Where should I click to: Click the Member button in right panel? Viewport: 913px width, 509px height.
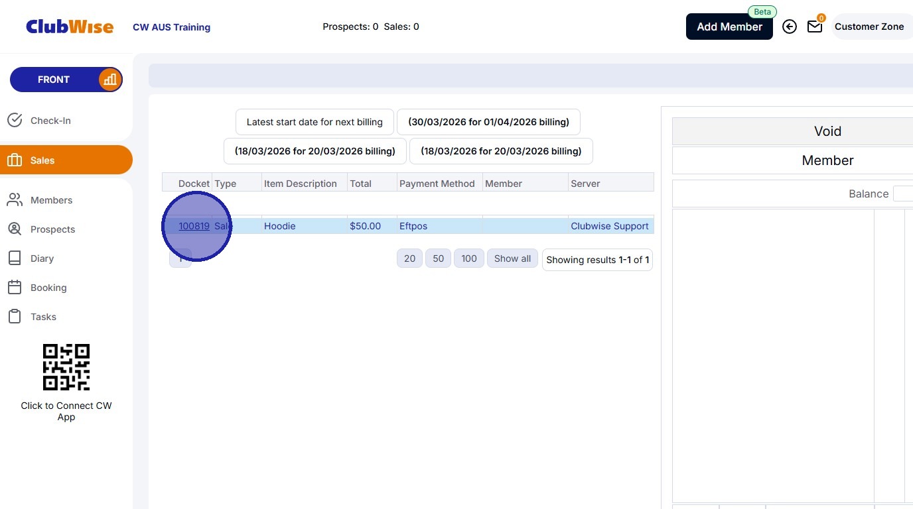793,160
